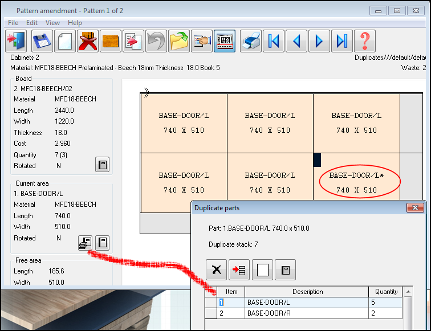This screenshot has height=331, width=431.
Task: Click Board cost value 2.960
Action: (63, 144)
